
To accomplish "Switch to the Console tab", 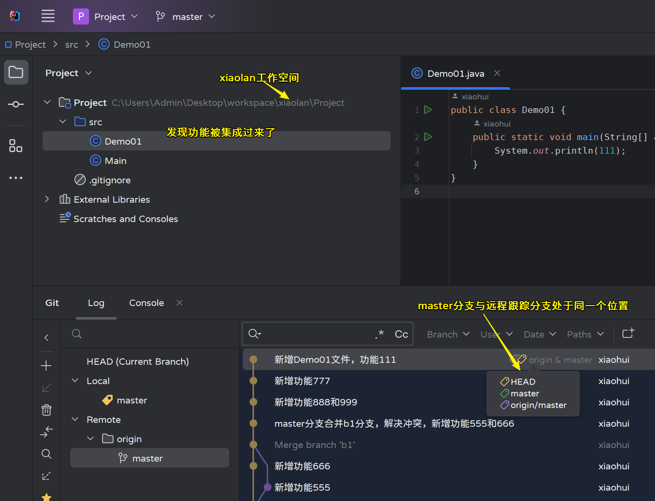I will 146,303.
